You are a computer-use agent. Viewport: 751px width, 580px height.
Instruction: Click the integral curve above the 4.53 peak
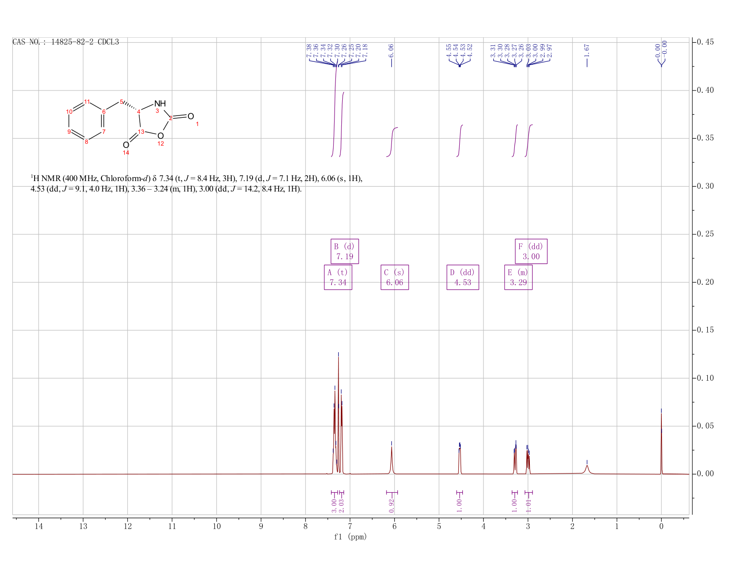pos(460,141)
